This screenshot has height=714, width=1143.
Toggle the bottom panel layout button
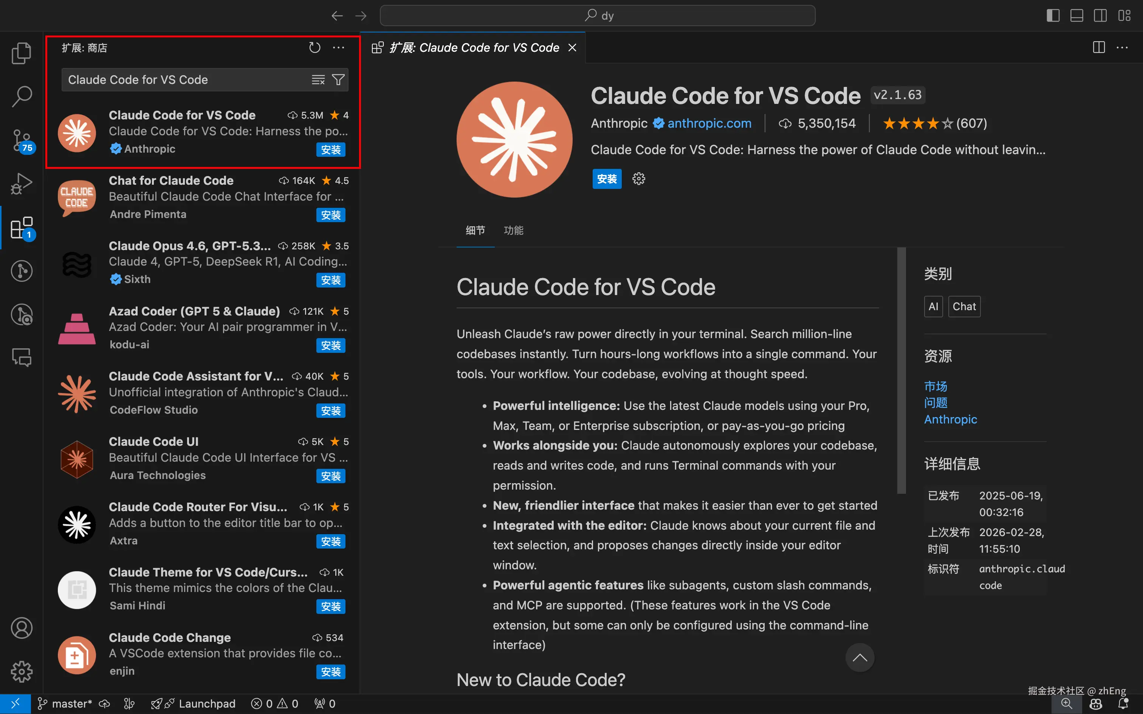pyautogui.click(x=1076, y=15)
